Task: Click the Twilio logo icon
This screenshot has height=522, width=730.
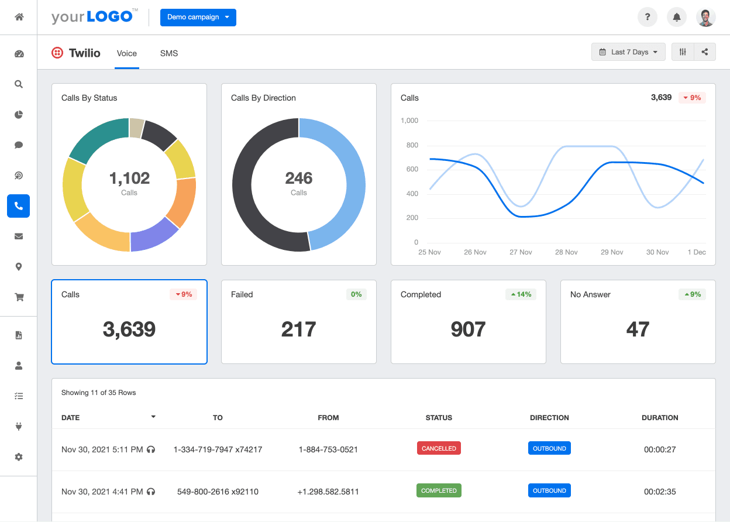Action: 57,53
